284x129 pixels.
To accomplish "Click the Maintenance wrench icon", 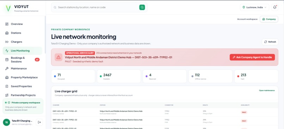I will pyautogui.click(x=7, y=68).
